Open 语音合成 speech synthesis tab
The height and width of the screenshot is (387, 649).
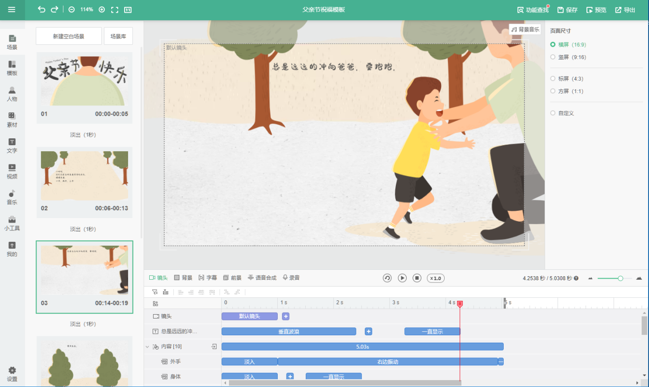[x=262, y=278]
